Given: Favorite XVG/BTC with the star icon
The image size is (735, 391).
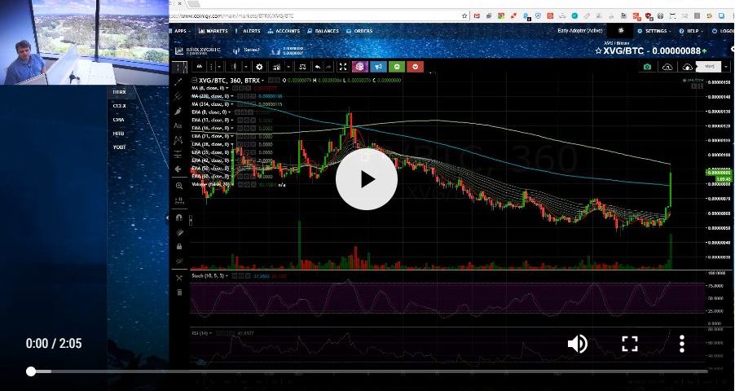Looking at the screenshot, I should click(597, 51).
